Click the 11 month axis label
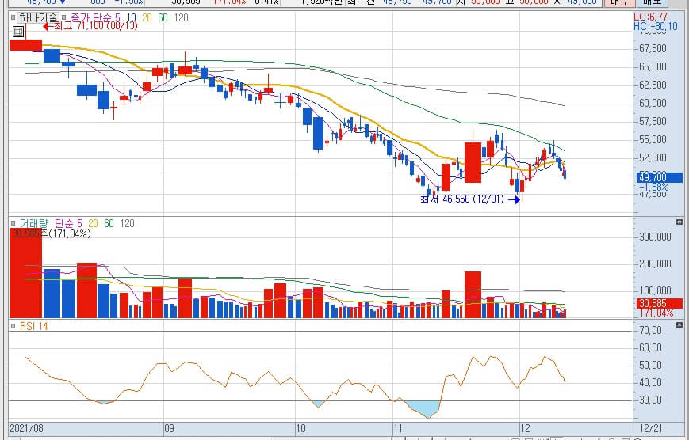The width and height of the screenshot is (689, 440). pyautogui.click(x=398, y=428)
